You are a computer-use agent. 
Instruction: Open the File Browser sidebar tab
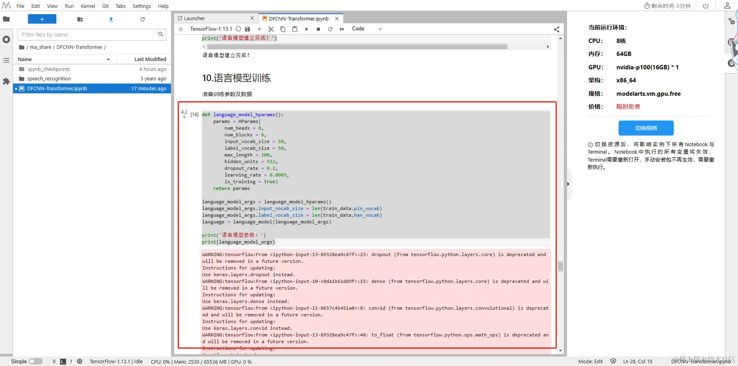(6, 19)
